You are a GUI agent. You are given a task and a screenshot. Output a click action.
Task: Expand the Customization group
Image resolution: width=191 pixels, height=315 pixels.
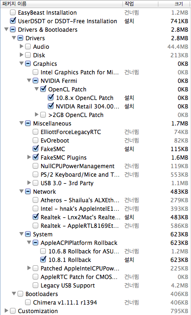(x=7, y=311)
